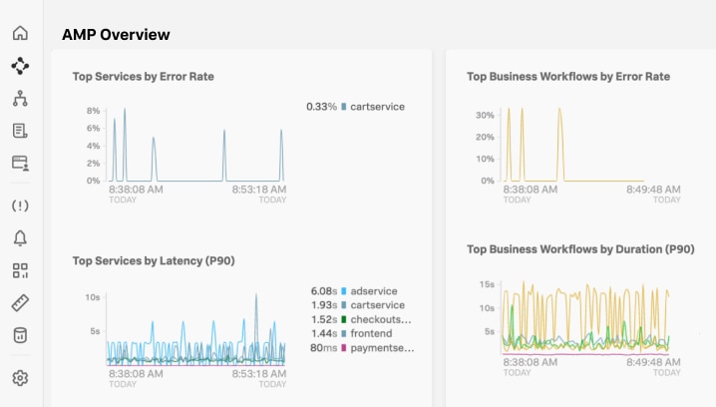Click the magenta paymentservice legend color swatch
The height and width of the screenshot is (407, 716).
(344, 348)
